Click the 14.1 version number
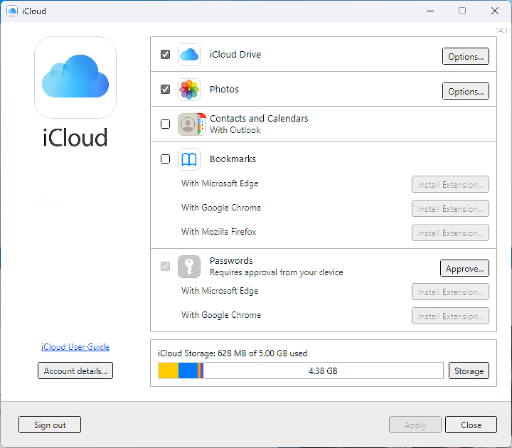Screen dimensions: 512x448 tap(501, 31)
